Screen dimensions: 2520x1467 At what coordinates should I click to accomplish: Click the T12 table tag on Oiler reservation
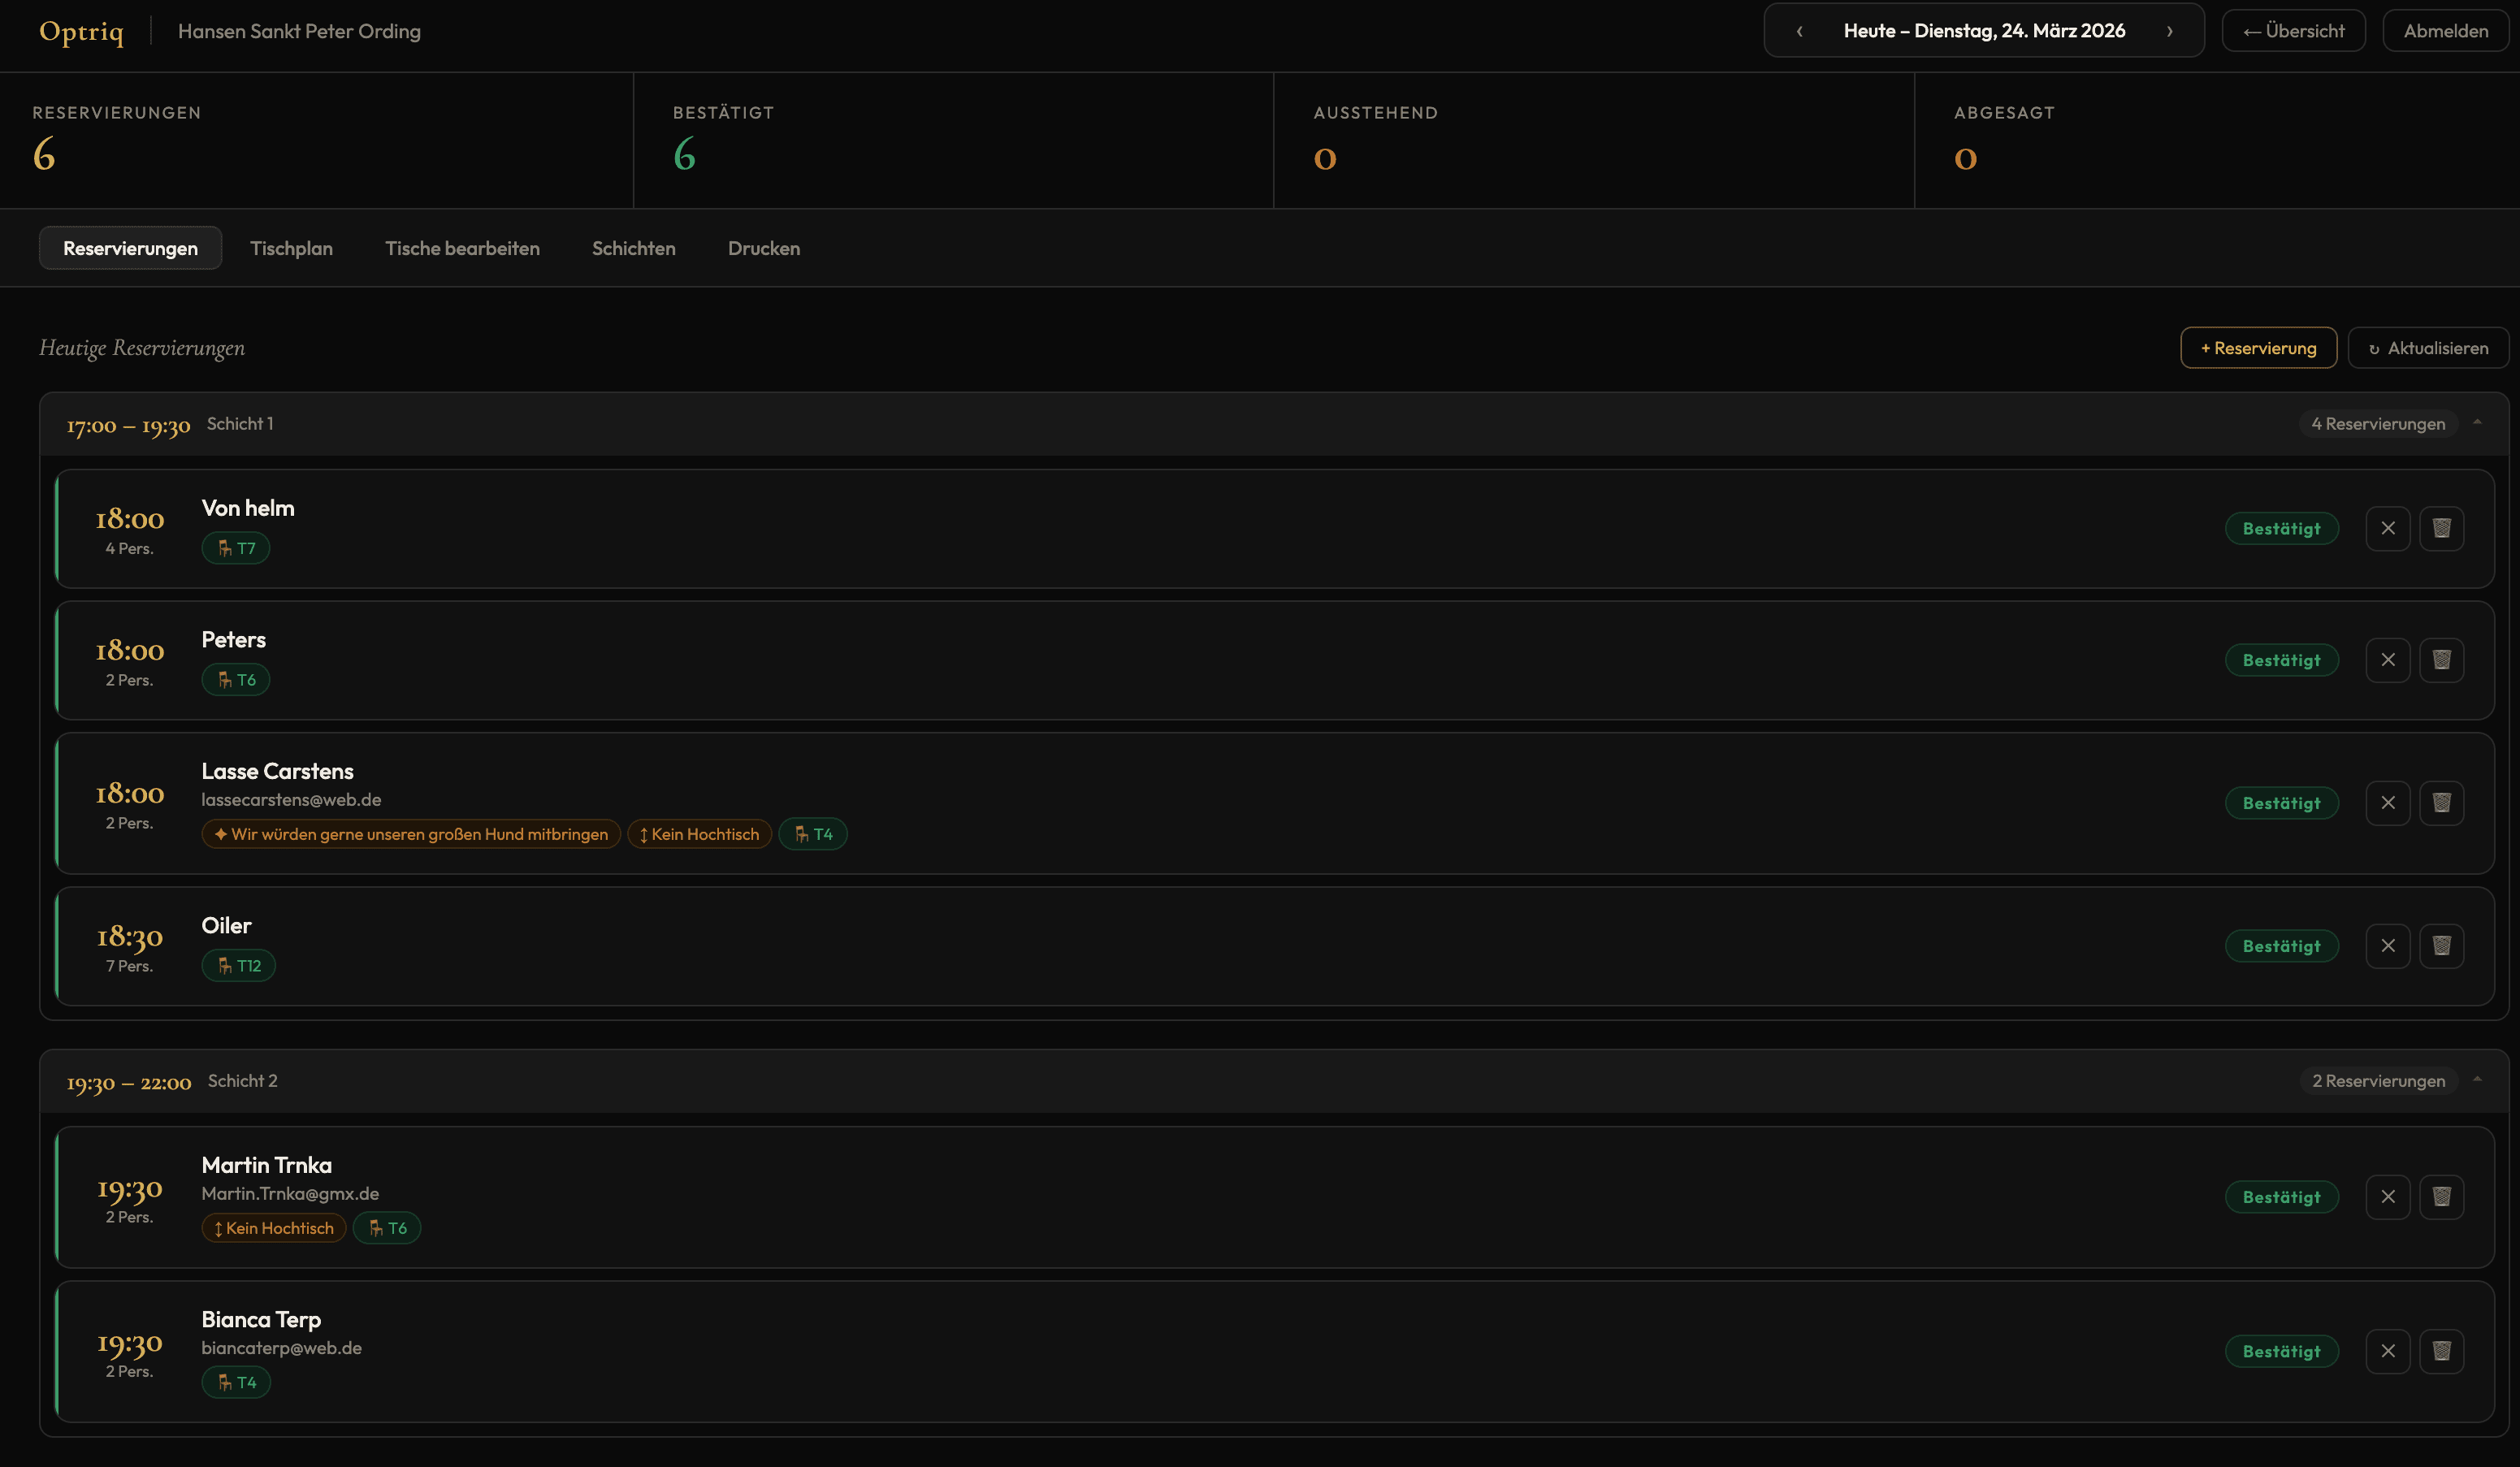click(x=238, y=965)
